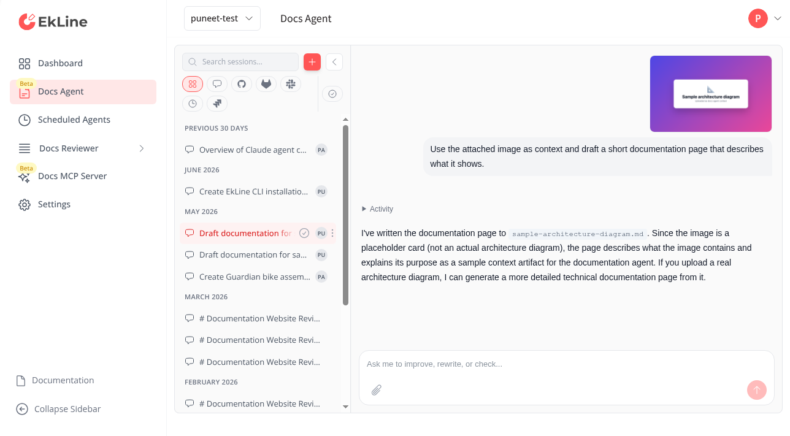Viewport: 790px width, 436px height.
Task: Open Overview of Claude agent session
Action: click(x=258, y=150)
